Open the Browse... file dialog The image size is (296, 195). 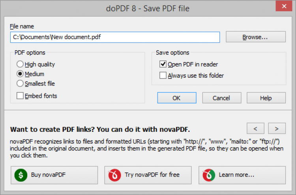(x=256, y=37)
